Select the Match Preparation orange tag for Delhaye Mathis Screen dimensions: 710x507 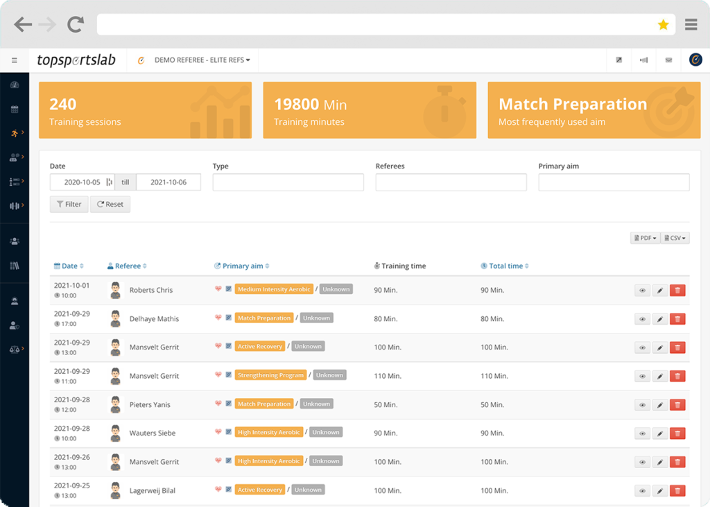(x=263, y=318)
